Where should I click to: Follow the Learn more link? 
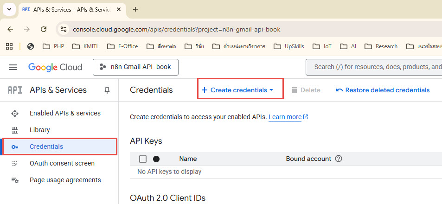pyautogui.click(x=285, y=117)
